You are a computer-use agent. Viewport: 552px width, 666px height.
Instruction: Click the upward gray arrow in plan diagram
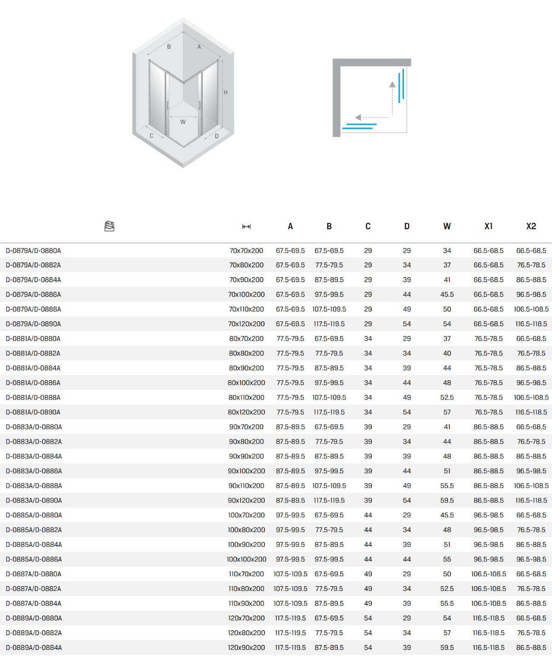tap(392, 85)
